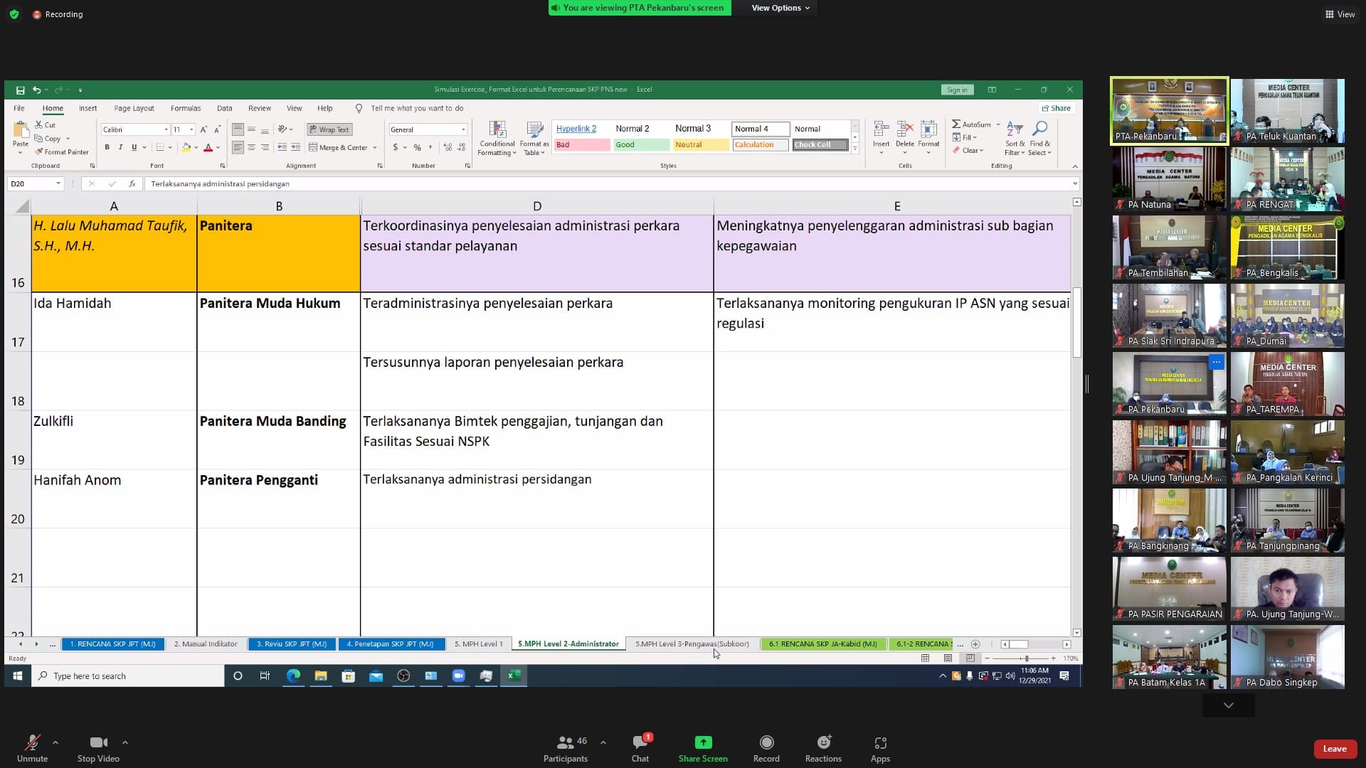Expand the participant thumbnails list downward

(x=1228, y=705)
